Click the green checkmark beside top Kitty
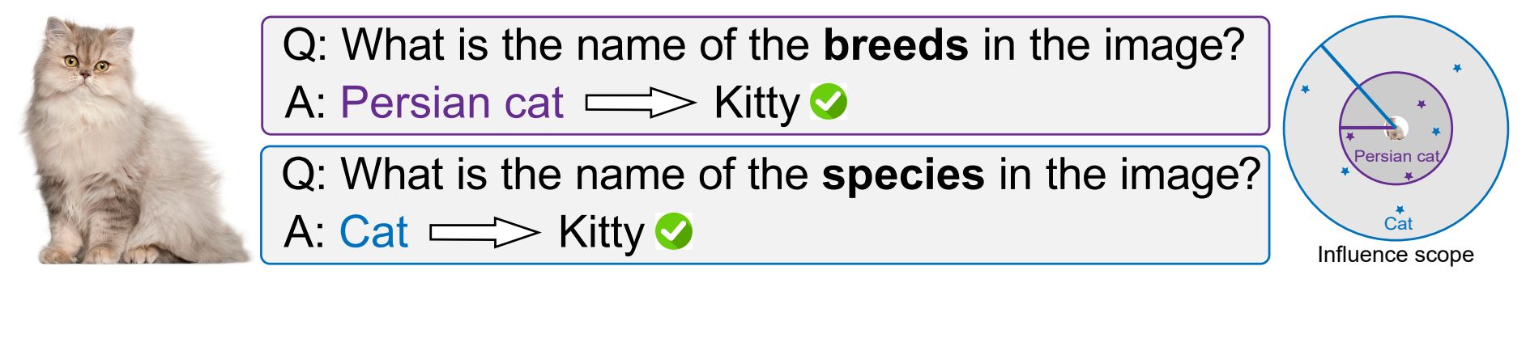The image size is (1526, 359). [x=829, y=102]
